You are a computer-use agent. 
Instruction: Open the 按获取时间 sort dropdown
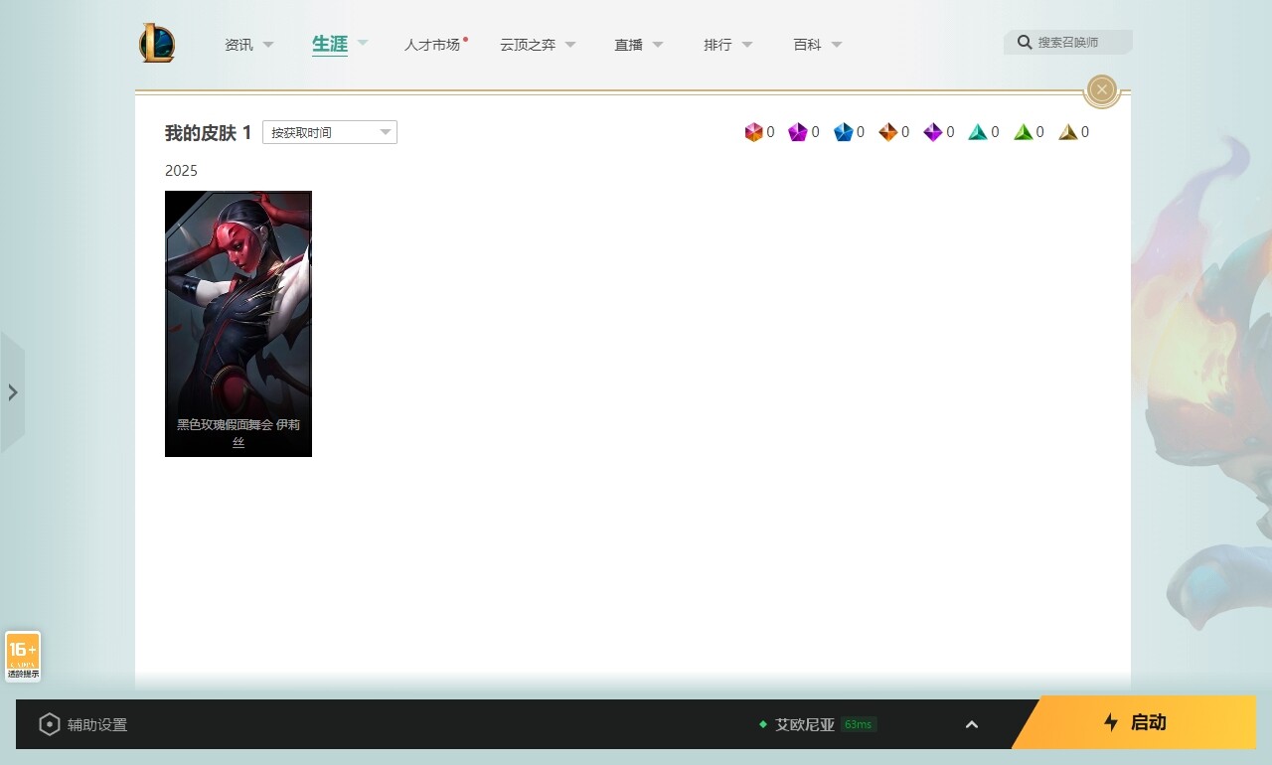pyautogui.click(x=330, y=132)
